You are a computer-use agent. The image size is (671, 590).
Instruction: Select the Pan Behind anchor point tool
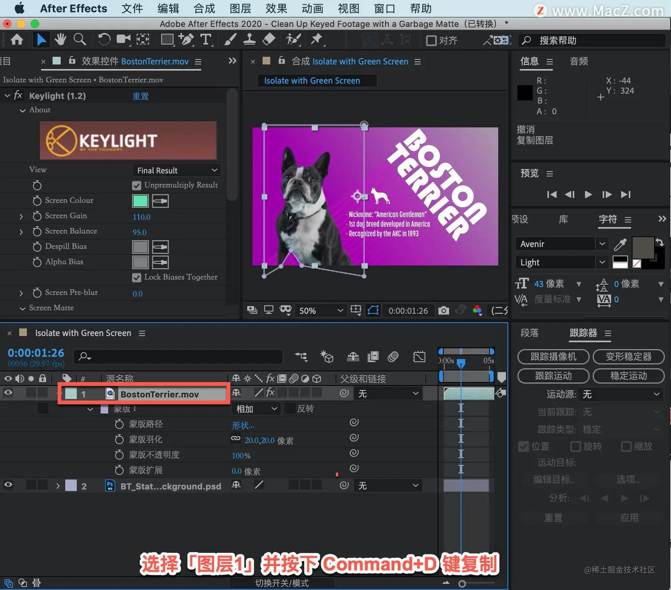(143, 40)
